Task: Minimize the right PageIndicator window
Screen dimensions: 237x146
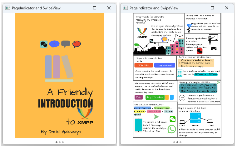Action: [x=198, y=8]
